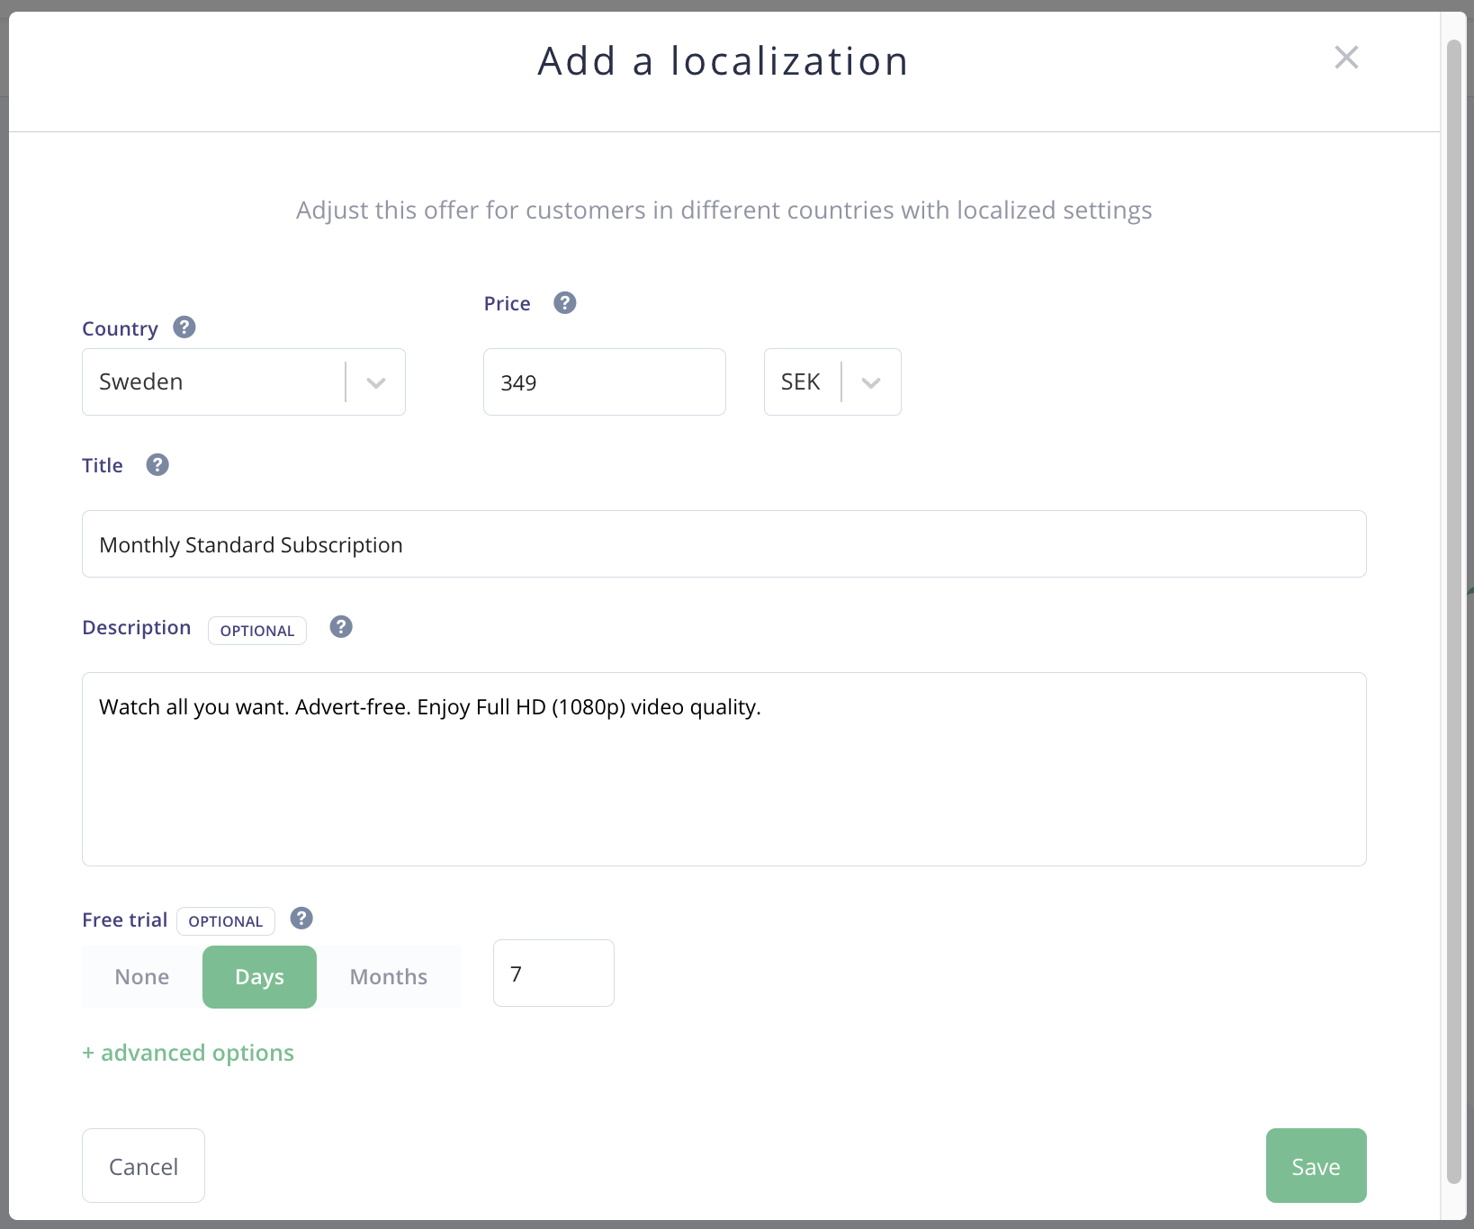The width and height of the screenshot is (1474, 1229).
Task: Open the Country dropdown showing Sweden
Action: 244,382
